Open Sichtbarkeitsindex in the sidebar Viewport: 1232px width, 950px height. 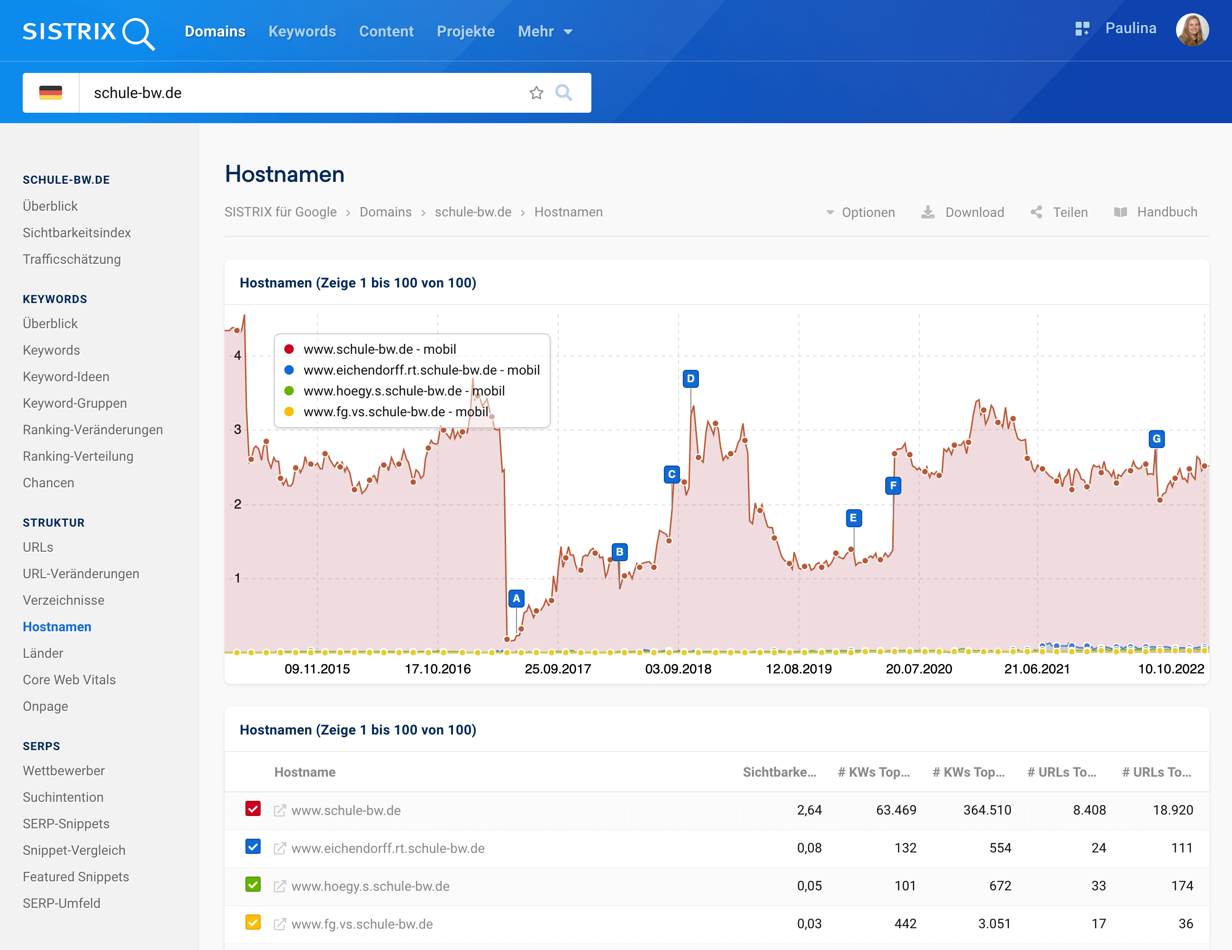point(77,233)
